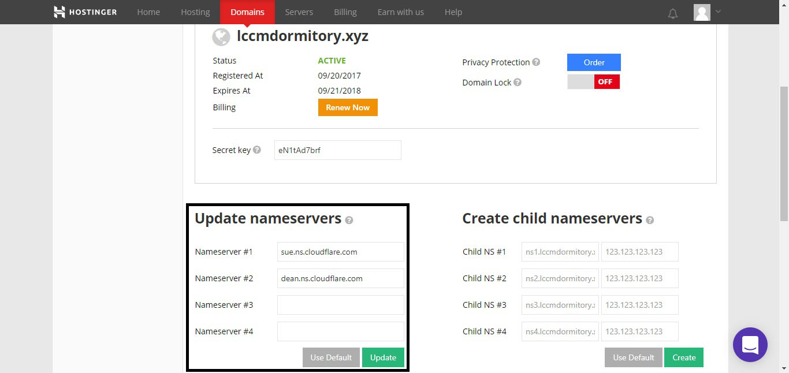Click the Hostinger logo
This screenshot has width=789, height=373.
(x=85, y=12)
